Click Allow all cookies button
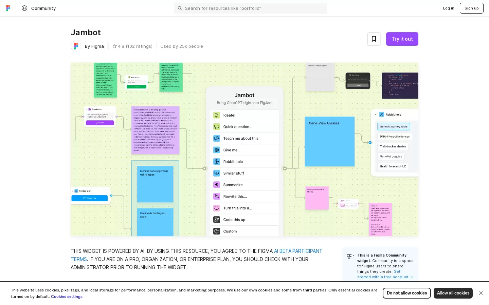Viewport: 489px width, 305px height. (x=453, y=293)
